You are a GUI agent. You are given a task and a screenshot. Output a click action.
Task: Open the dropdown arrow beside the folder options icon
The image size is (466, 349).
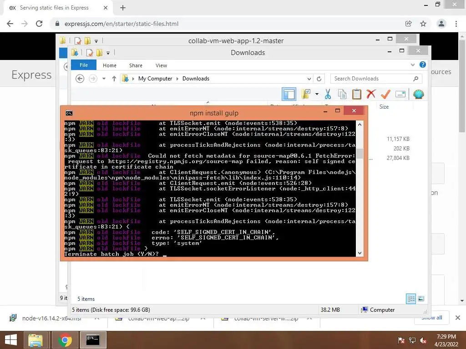[x=317, y=95]
